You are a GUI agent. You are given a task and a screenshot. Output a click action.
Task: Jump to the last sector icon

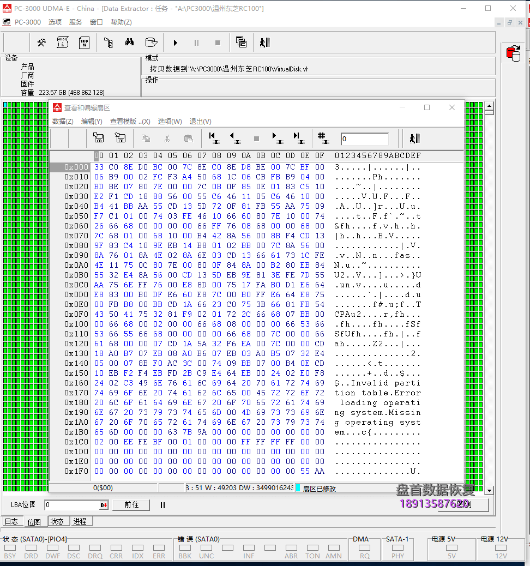(299, 138)
